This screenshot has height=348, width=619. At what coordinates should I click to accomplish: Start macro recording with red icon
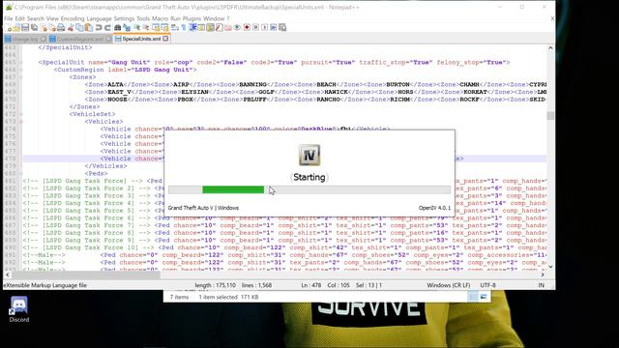click(x=247, y=28)
